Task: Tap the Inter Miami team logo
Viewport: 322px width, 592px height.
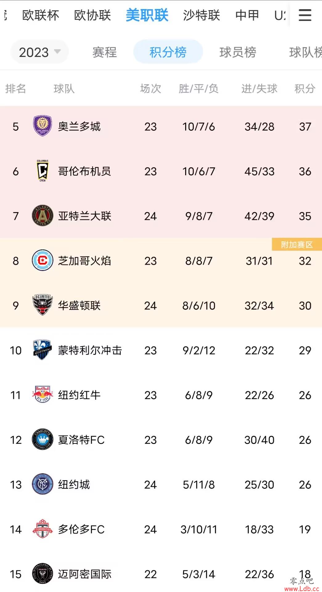Action: 43,573
